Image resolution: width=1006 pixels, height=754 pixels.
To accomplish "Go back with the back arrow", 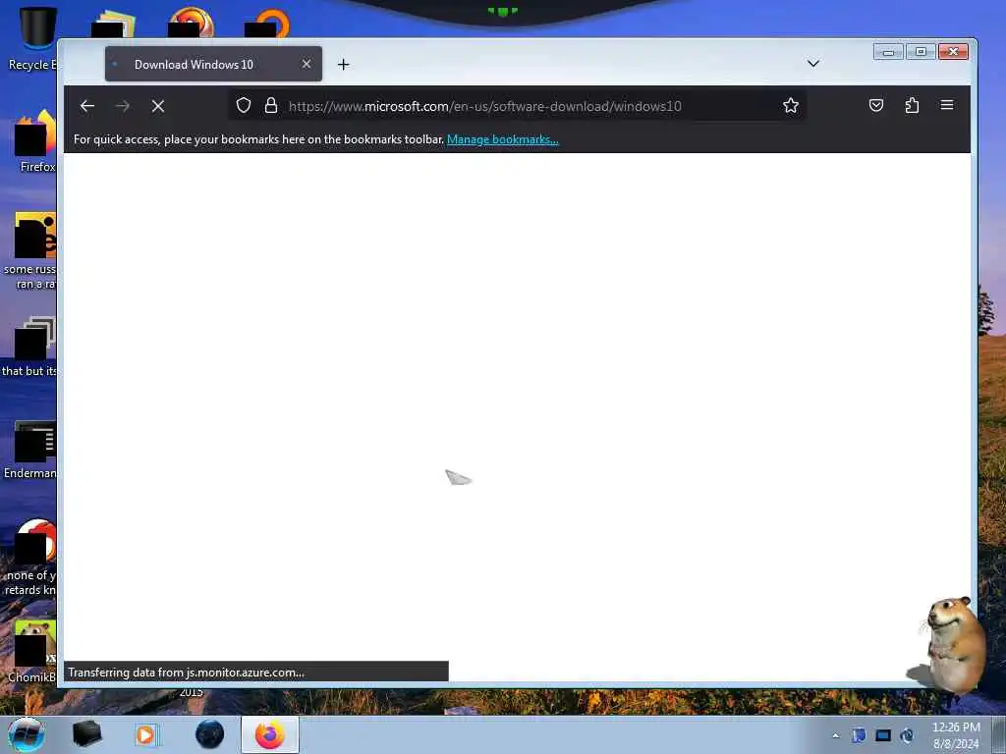I will [x=87, y=106].
